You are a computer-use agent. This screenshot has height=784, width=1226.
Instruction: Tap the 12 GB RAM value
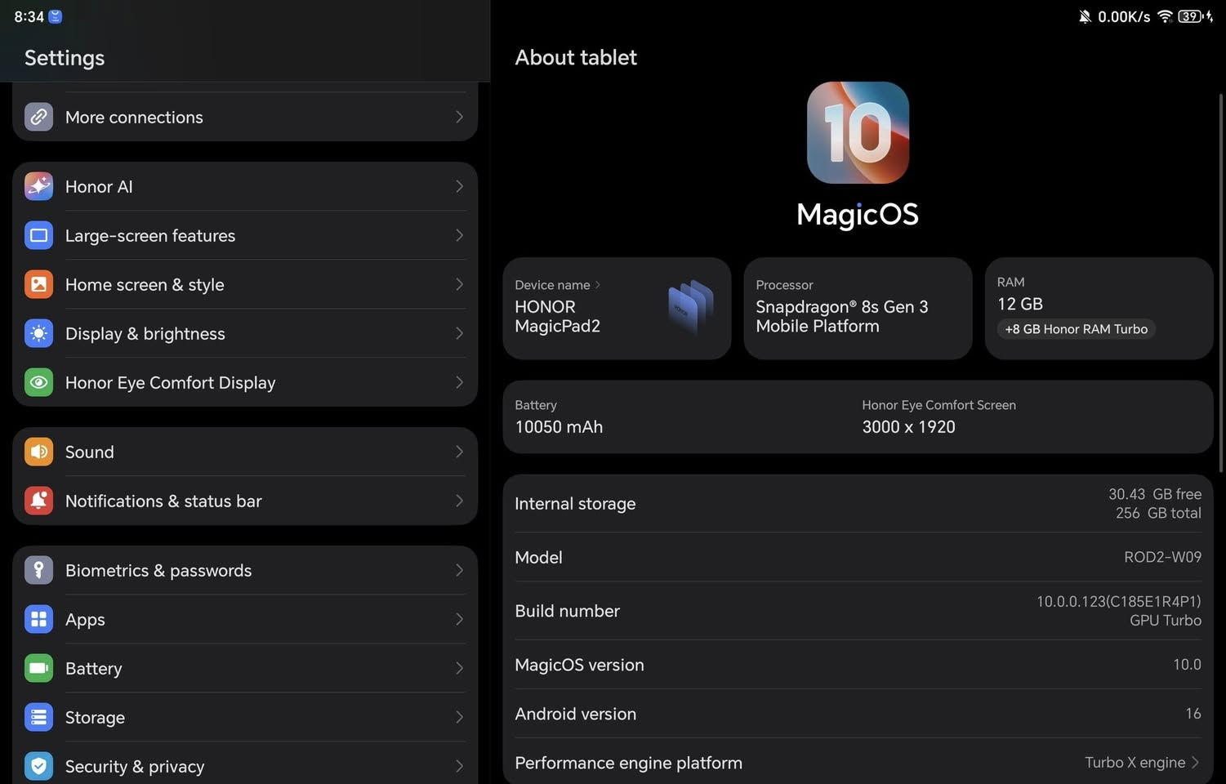tap(1020, 304)
